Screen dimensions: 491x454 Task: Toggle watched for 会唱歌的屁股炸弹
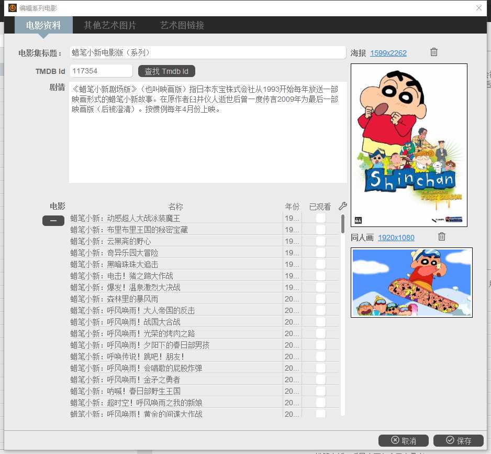[x=321, y=368]
